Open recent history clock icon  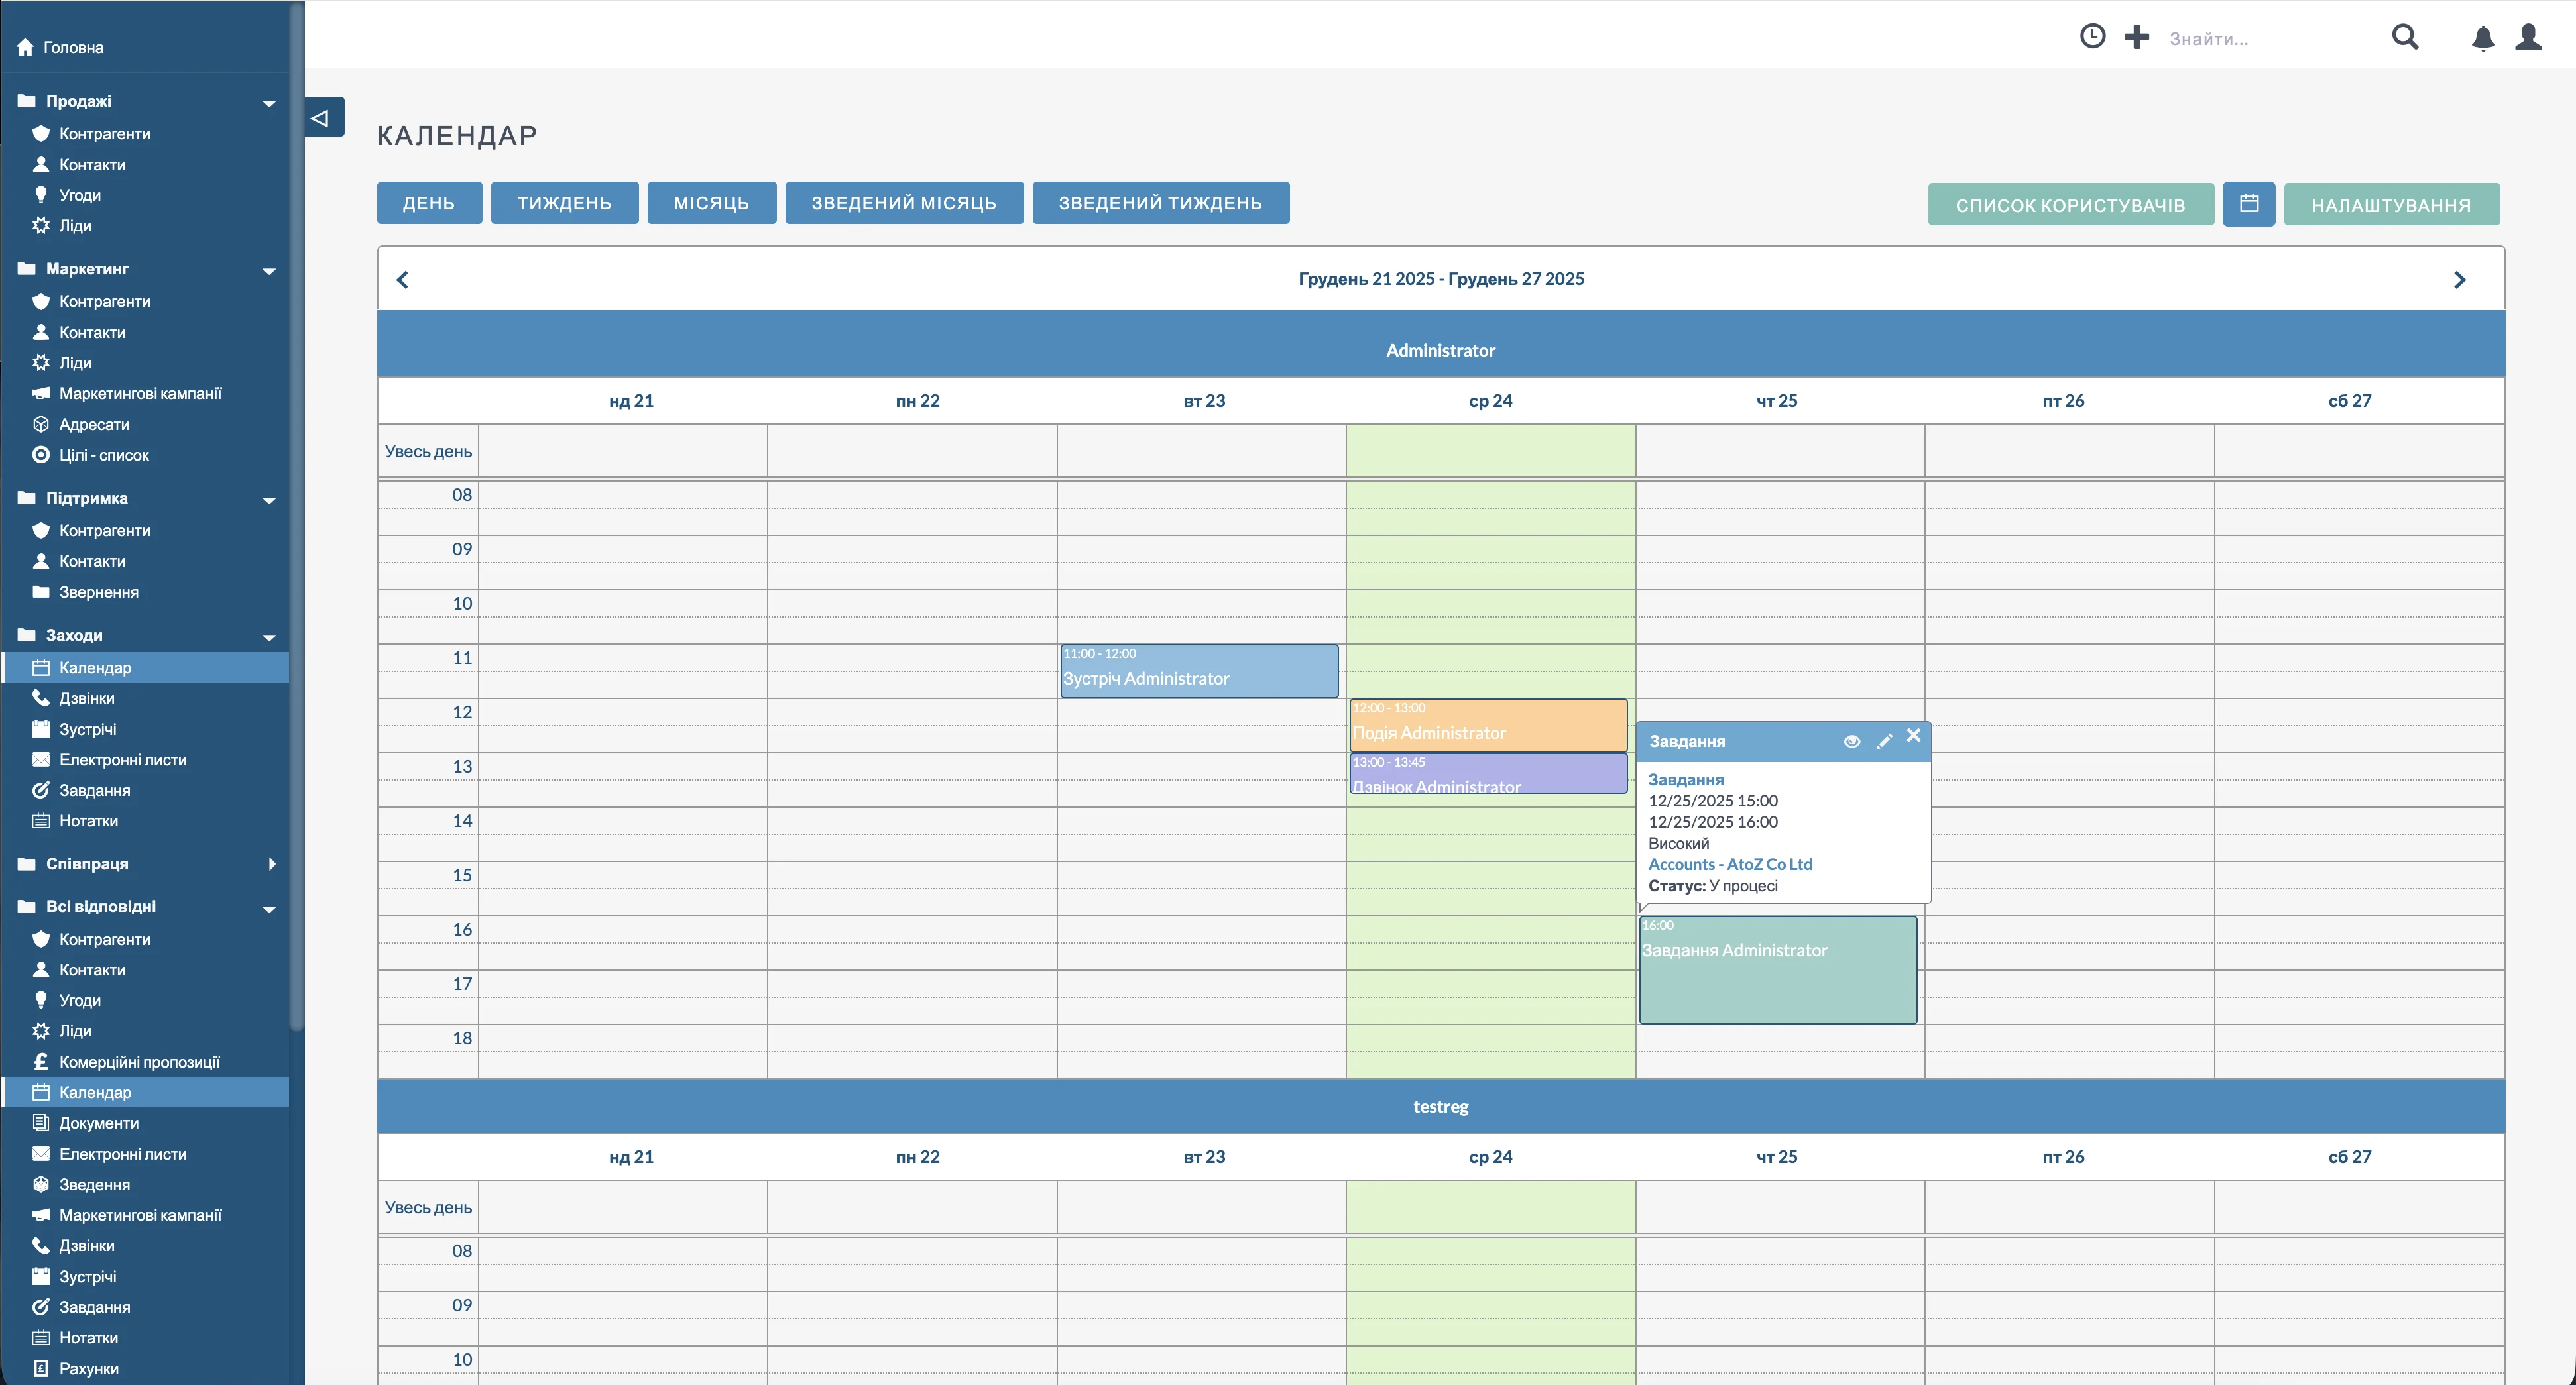(x=2092, y=37)
